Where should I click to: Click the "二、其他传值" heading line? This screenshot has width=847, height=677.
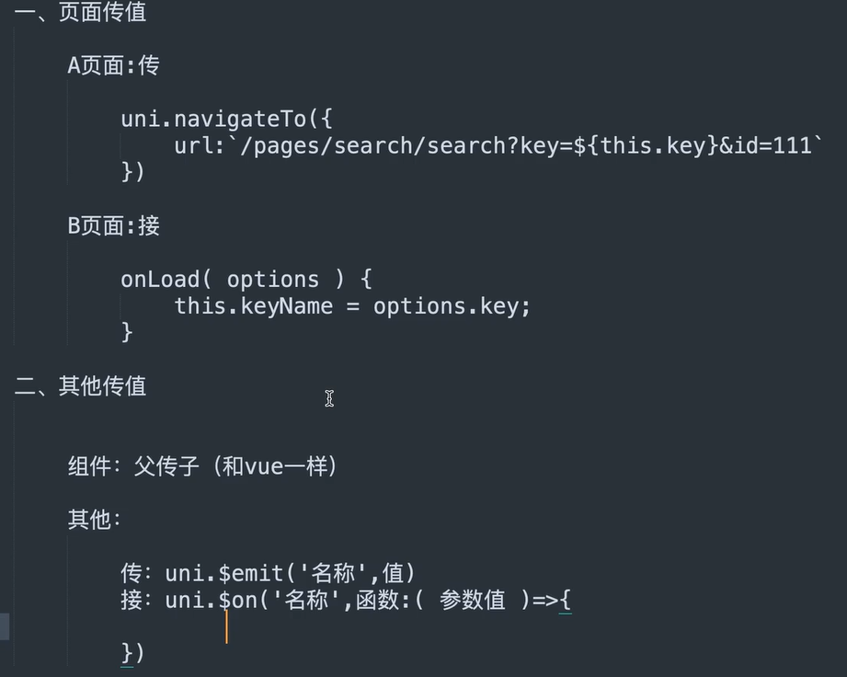pyautogui.click(x=80, y=386)
